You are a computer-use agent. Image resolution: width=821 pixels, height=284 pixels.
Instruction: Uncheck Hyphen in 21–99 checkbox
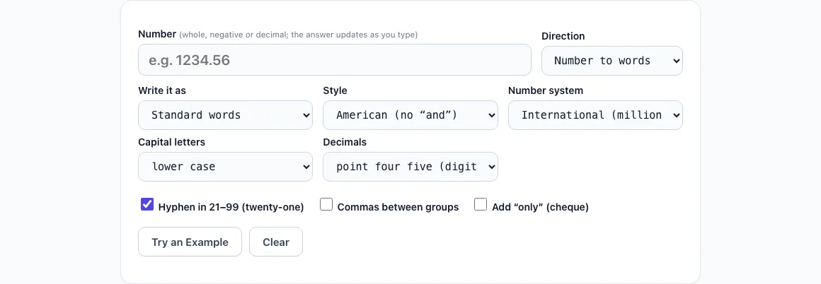[147, 204]
